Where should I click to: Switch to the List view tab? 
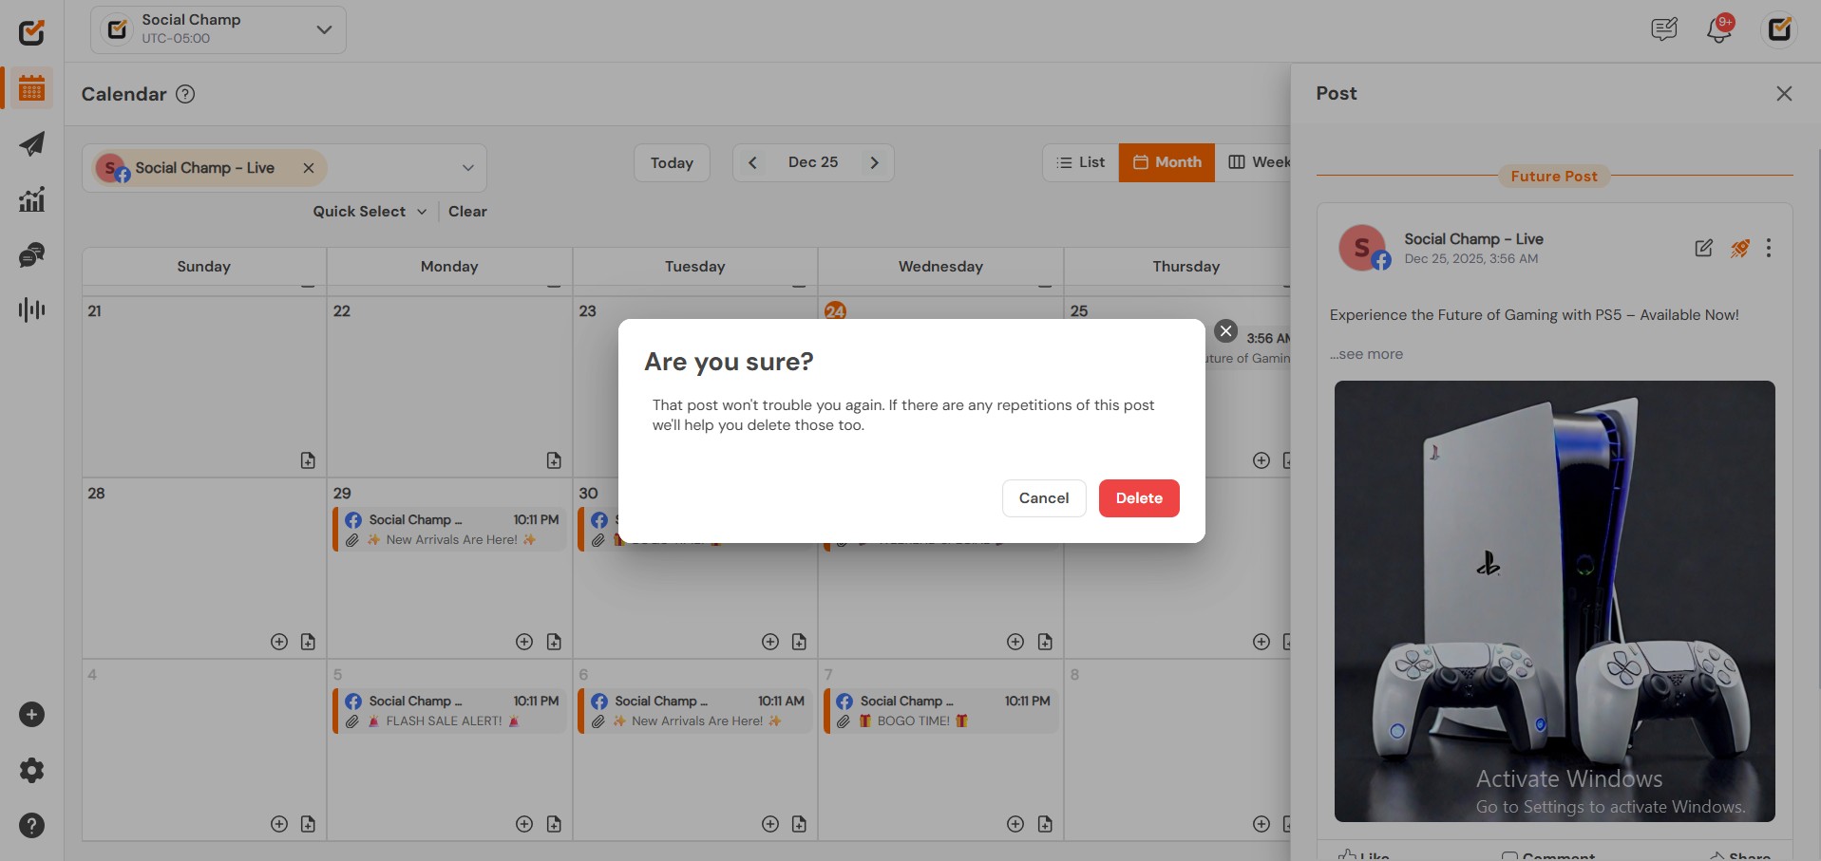(x=1080, y=162)
